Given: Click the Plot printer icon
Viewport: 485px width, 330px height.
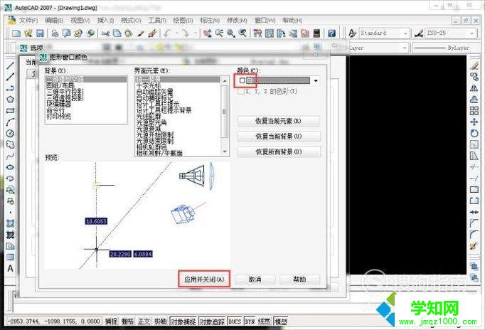Looking at the screenshot, I should 55,33.
